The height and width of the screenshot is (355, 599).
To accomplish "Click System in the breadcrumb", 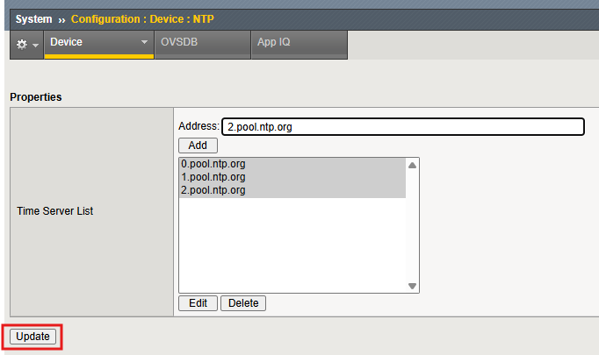I will [x=33, y=19].
